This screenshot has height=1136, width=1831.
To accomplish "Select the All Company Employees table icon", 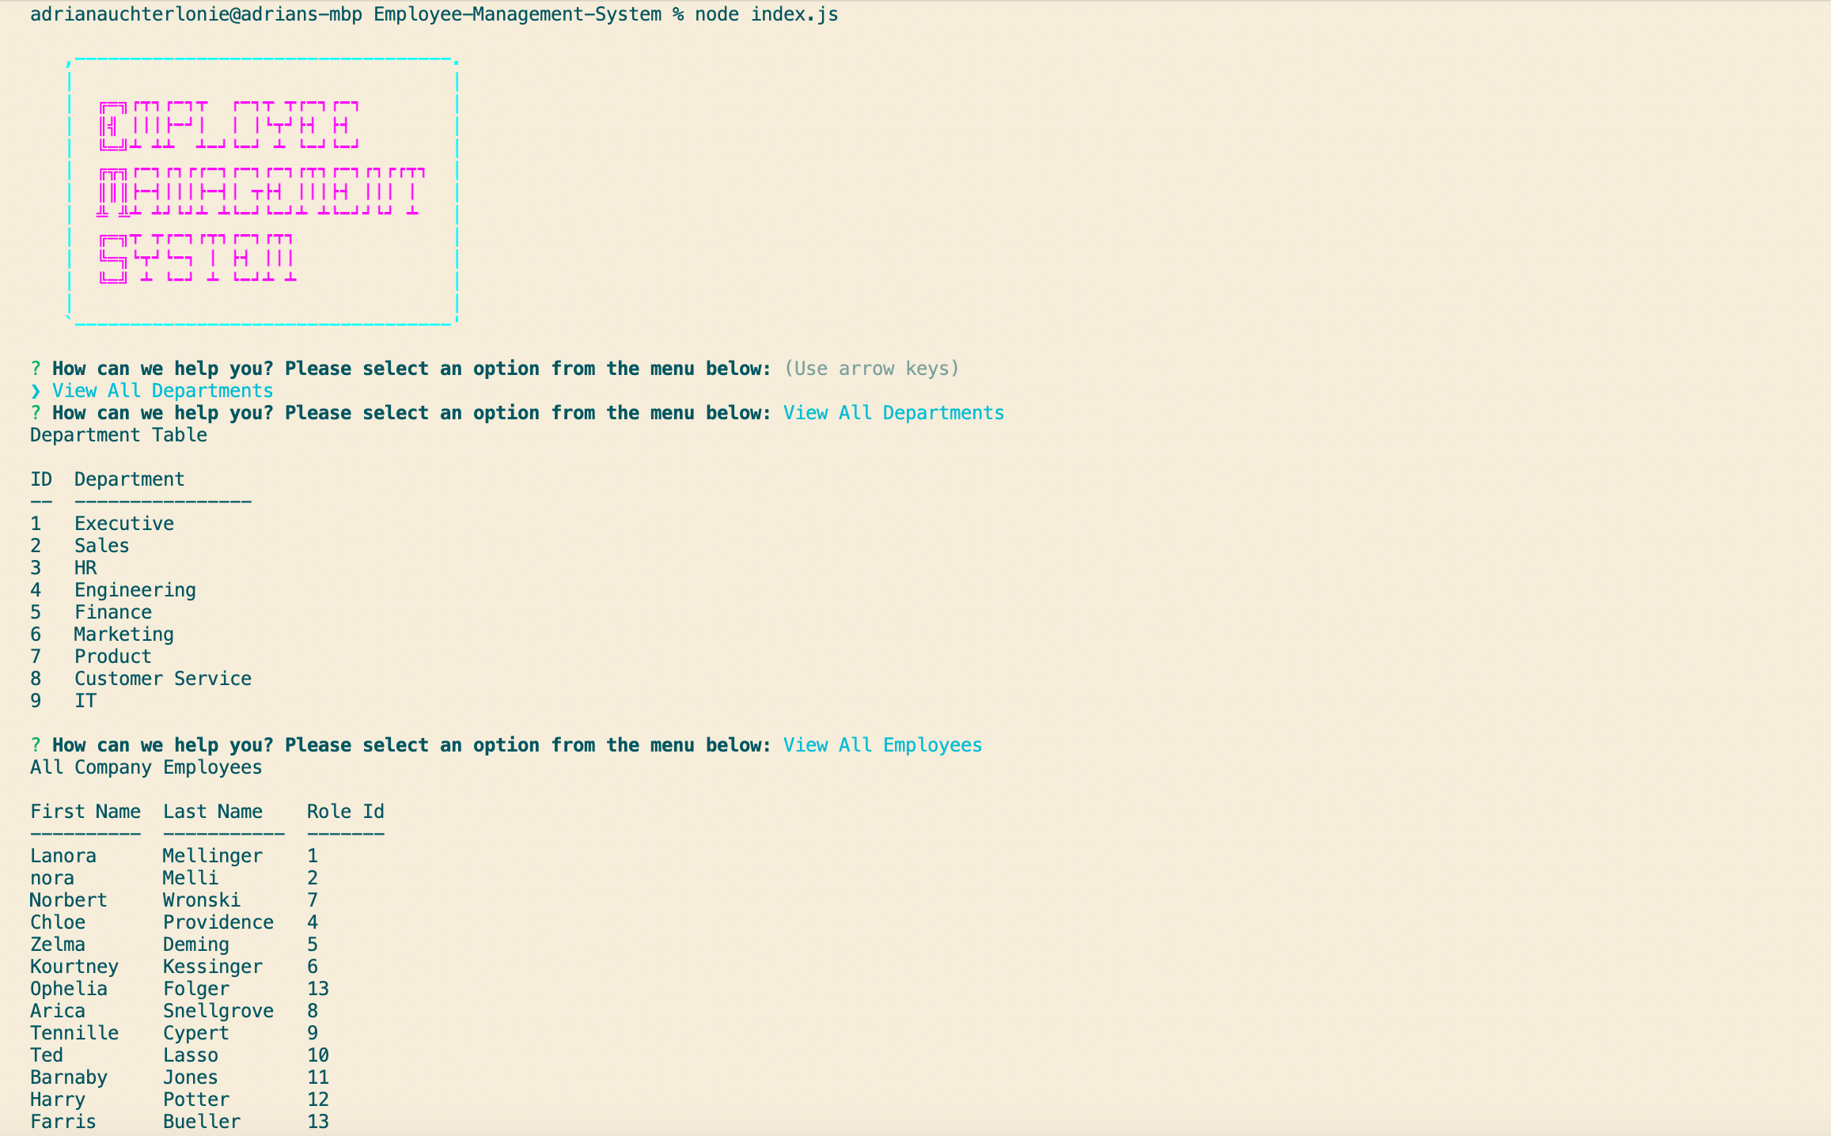I will click(146, 767).
